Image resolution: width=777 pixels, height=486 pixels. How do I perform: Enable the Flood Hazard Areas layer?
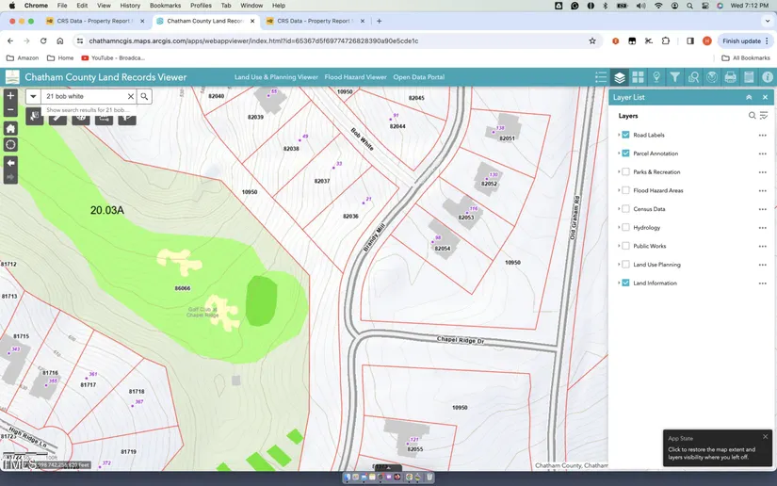pyautogui.click(x=625, y=190)
